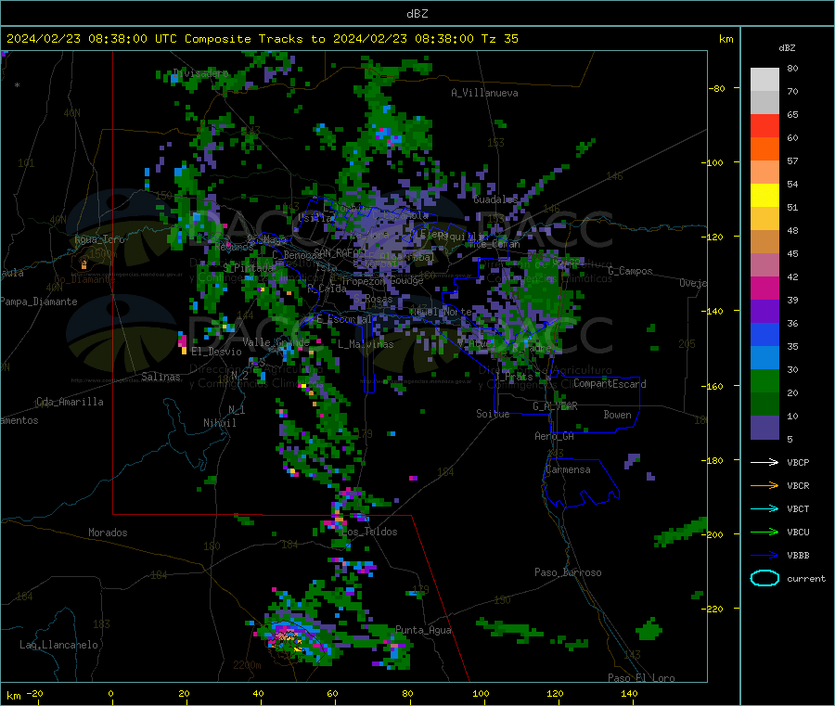
Task: Click the 'Cda_Amarilla' map label
Action: 70,402
